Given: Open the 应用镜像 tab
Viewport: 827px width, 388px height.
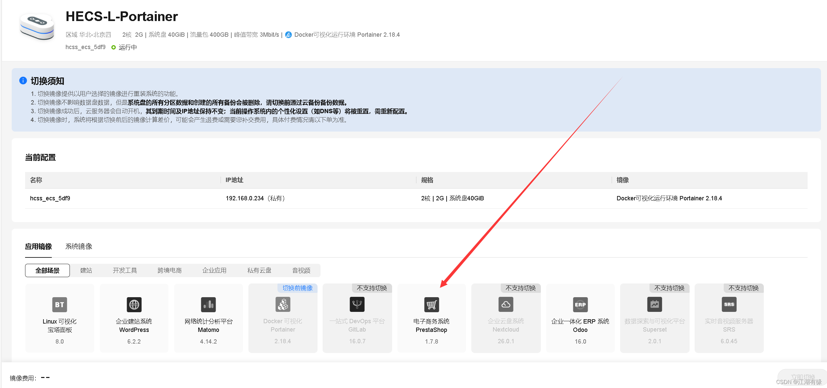Looking at the screenshot, I should click(x=38, y=246).
